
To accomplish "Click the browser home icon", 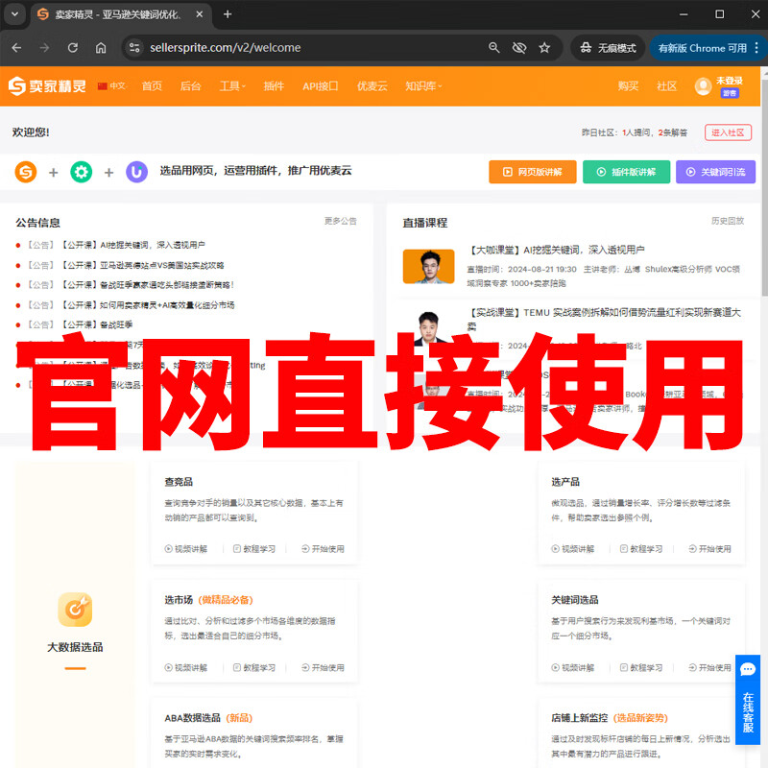I will coord(101,48).
